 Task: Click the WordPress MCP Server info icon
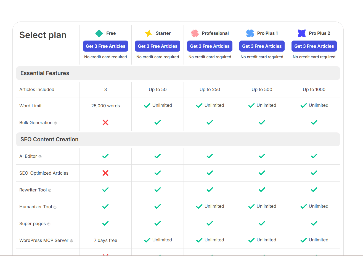[71, 241]
